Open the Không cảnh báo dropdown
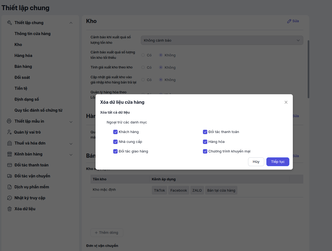Image resolution: width=332 pixels, height=251 pixels. 222,40
